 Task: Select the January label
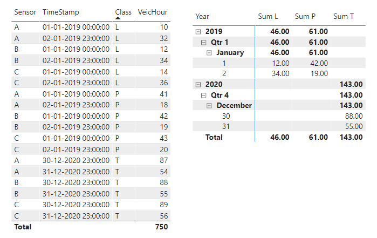(230, 53)
